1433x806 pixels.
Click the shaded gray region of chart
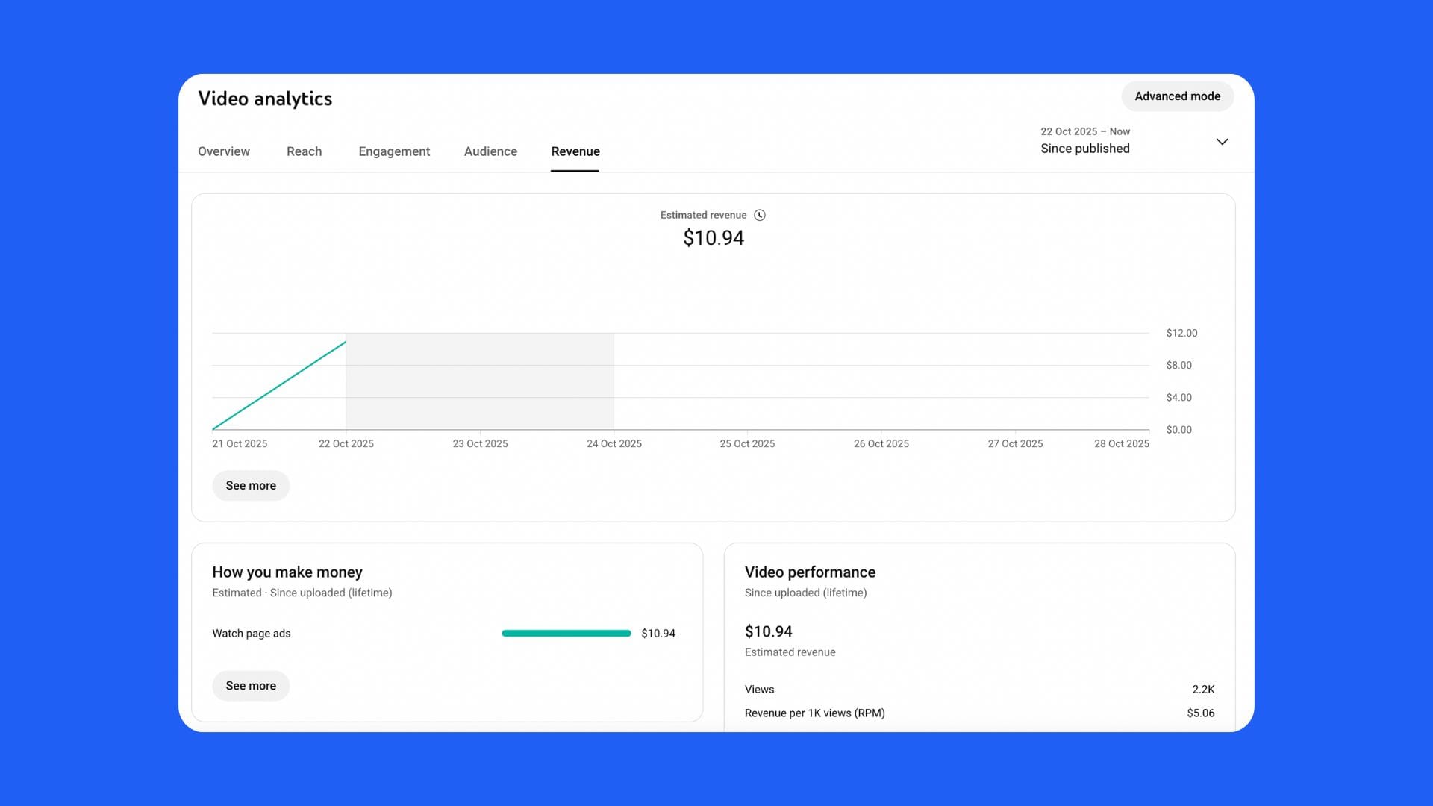[479, 381]
